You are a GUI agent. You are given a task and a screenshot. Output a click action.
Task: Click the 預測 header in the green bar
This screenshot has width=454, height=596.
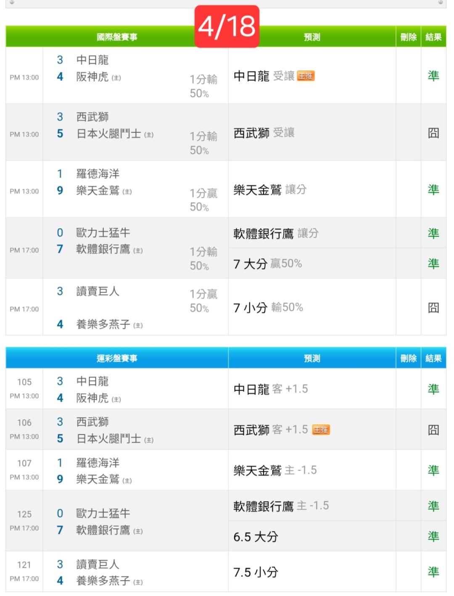tap(312, 37)
